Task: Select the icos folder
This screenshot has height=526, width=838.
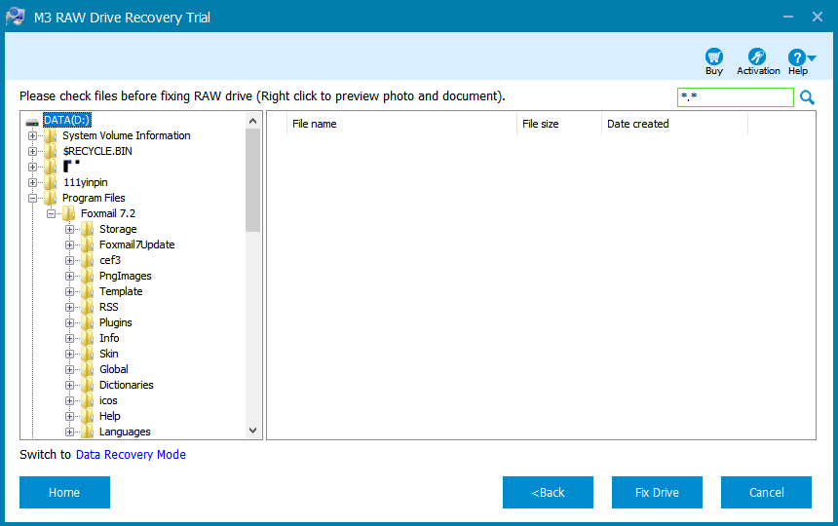Action: pyautogui.click(x=108, y=400)
